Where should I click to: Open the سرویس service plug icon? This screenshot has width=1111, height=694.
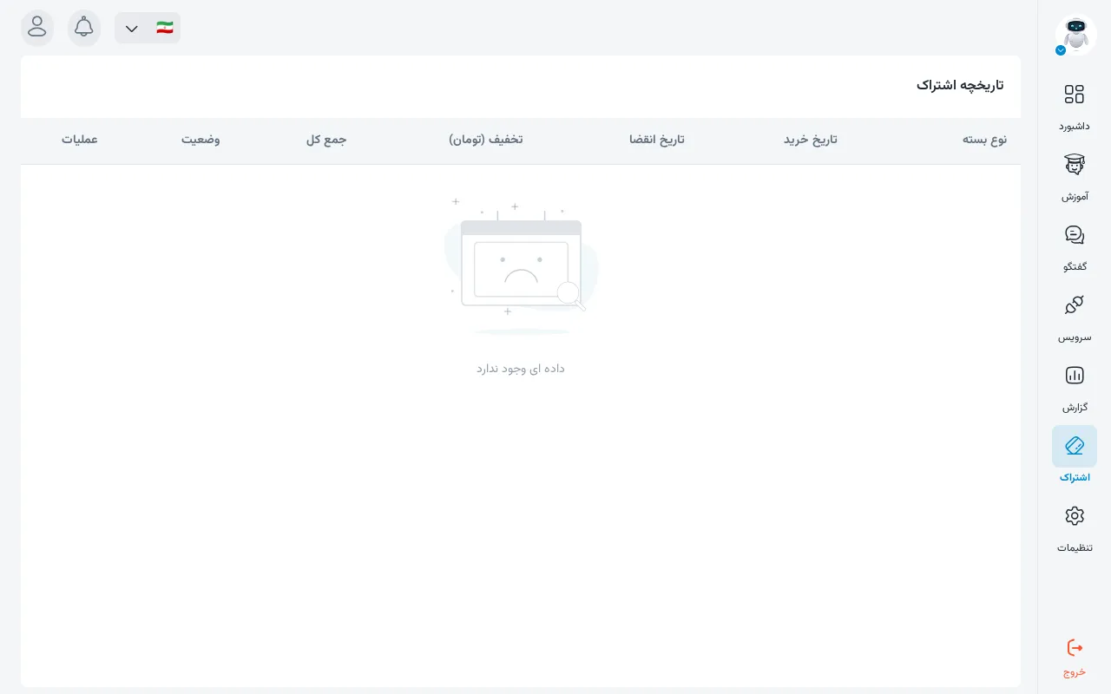click(x=1075, y=304)
